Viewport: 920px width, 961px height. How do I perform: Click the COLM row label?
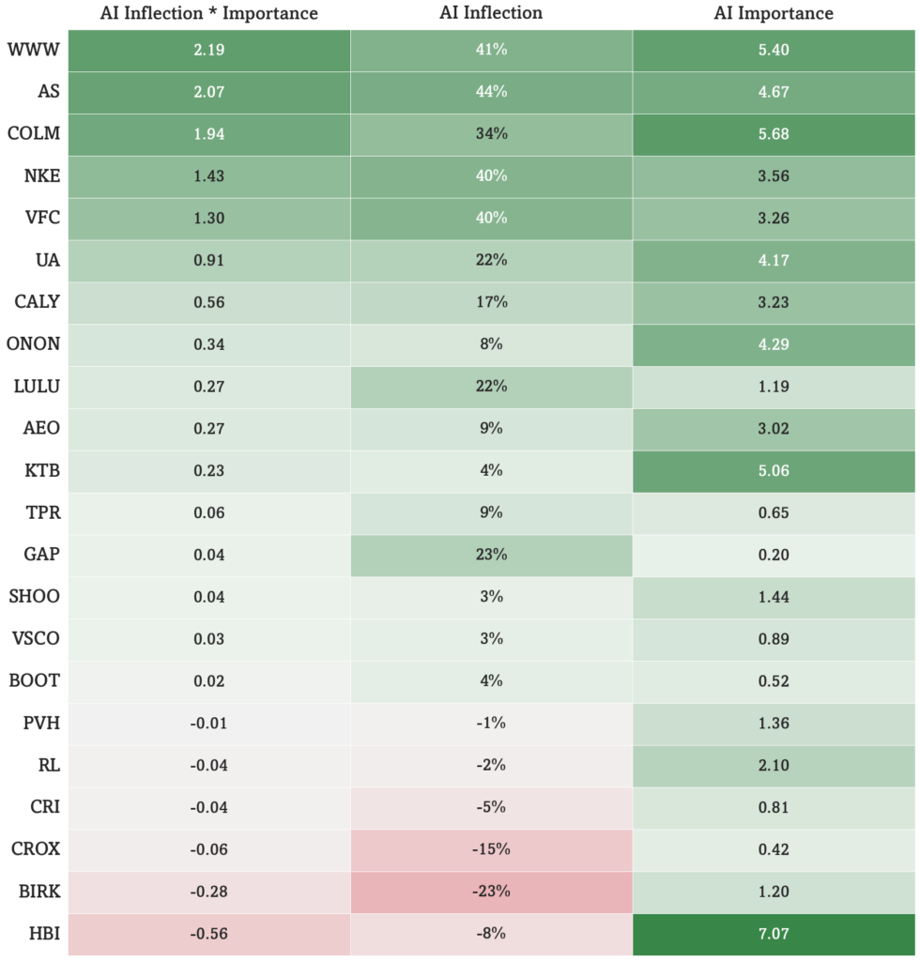(34, 133)
